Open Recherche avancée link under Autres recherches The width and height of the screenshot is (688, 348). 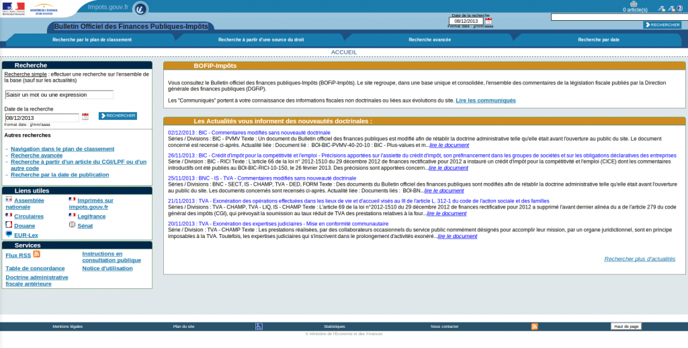[x=36, y=156]
